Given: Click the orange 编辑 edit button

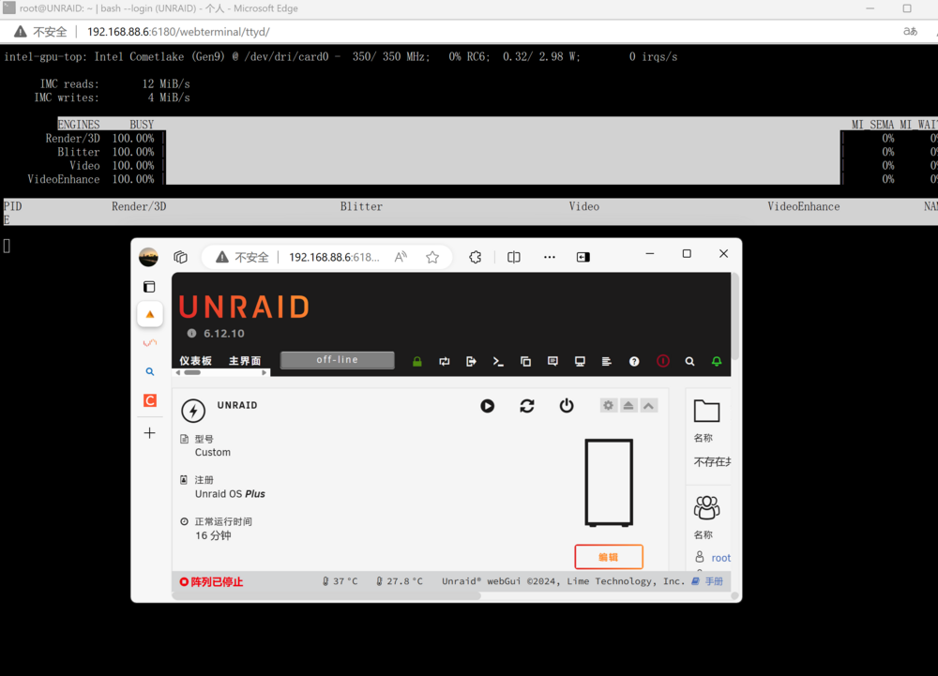Looking at the screenshot, I should pos(609,557).
